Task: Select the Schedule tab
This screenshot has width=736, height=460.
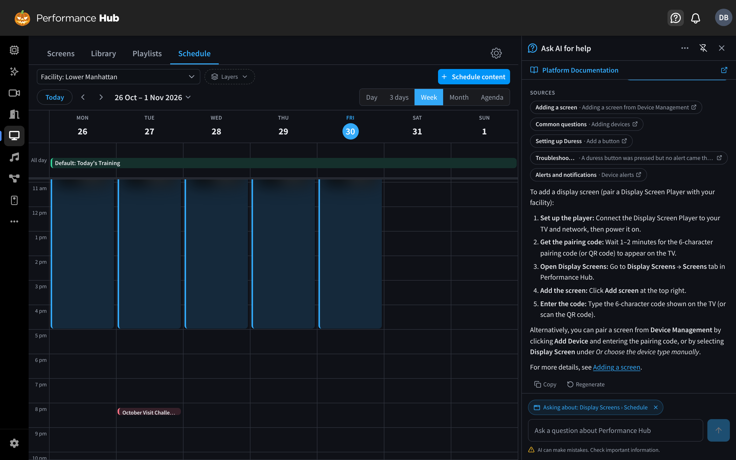Action: tap(194, 54)
